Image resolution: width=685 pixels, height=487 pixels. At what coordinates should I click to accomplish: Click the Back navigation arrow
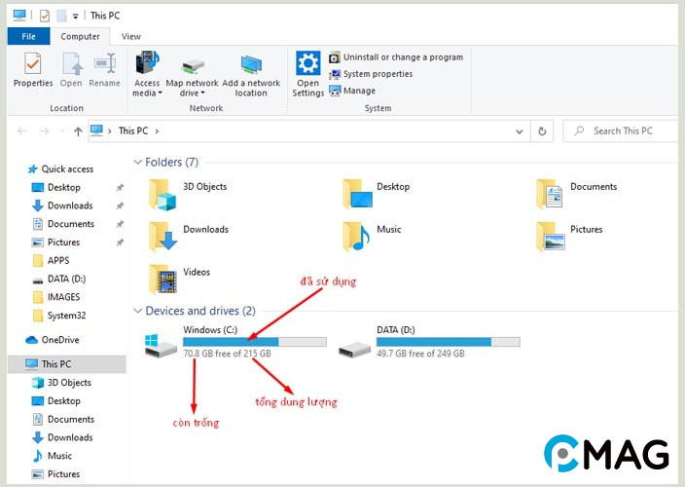(x=21, y=131)
